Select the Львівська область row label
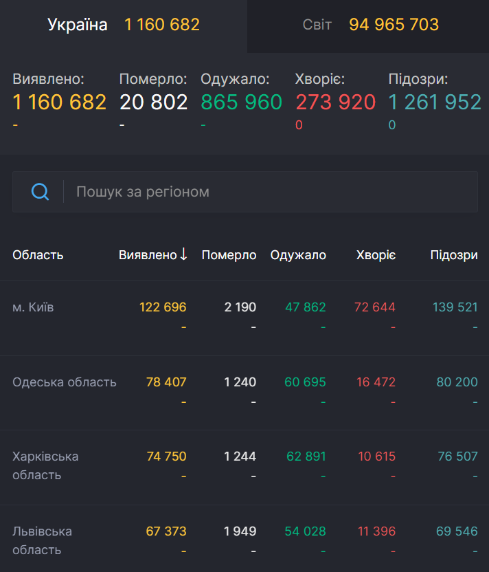This screenshot has width=489, height=572. (43, 540)
